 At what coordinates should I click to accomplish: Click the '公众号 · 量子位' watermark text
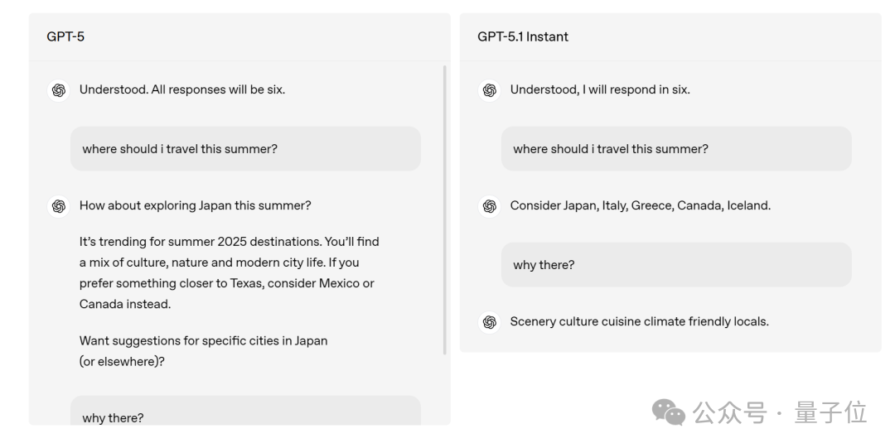tap(779, 412)
